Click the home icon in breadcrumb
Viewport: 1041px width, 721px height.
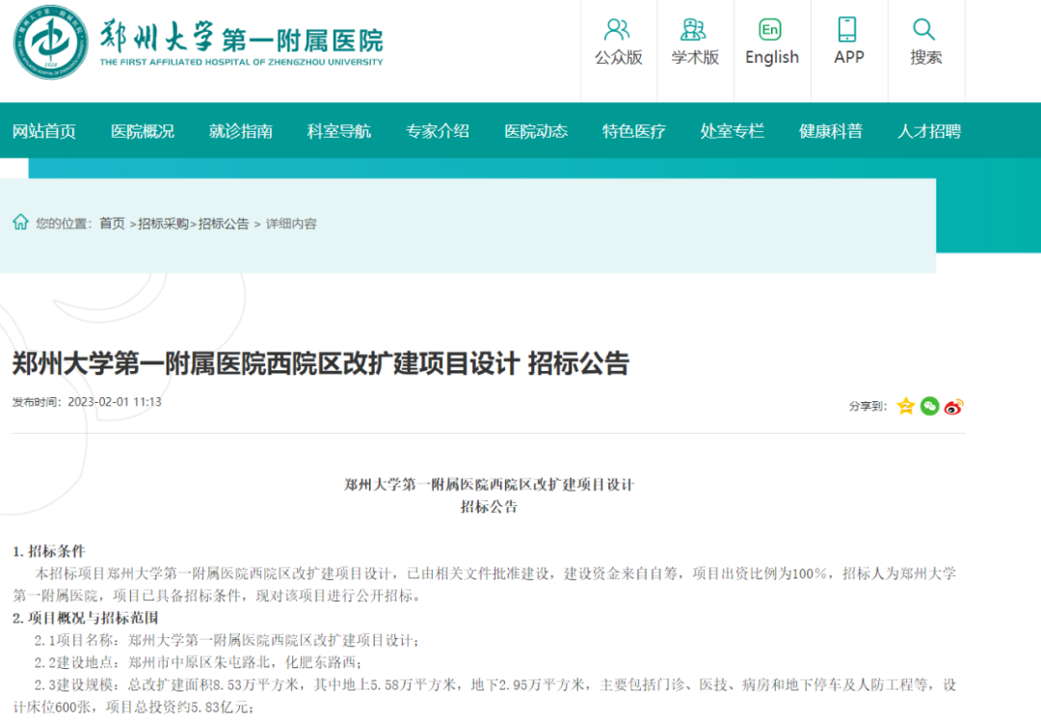20,223
